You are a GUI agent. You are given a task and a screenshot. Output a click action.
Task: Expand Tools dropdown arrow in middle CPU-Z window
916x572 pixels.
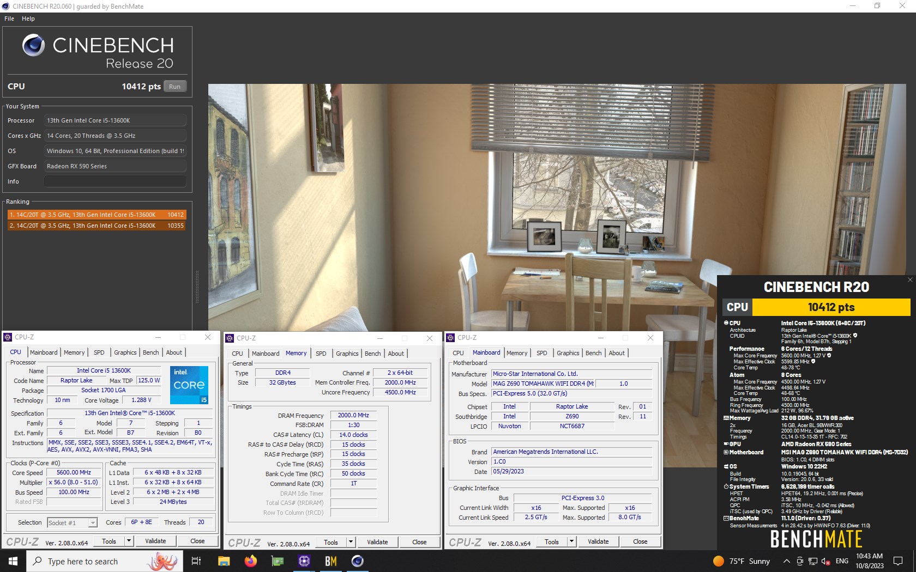351,542
